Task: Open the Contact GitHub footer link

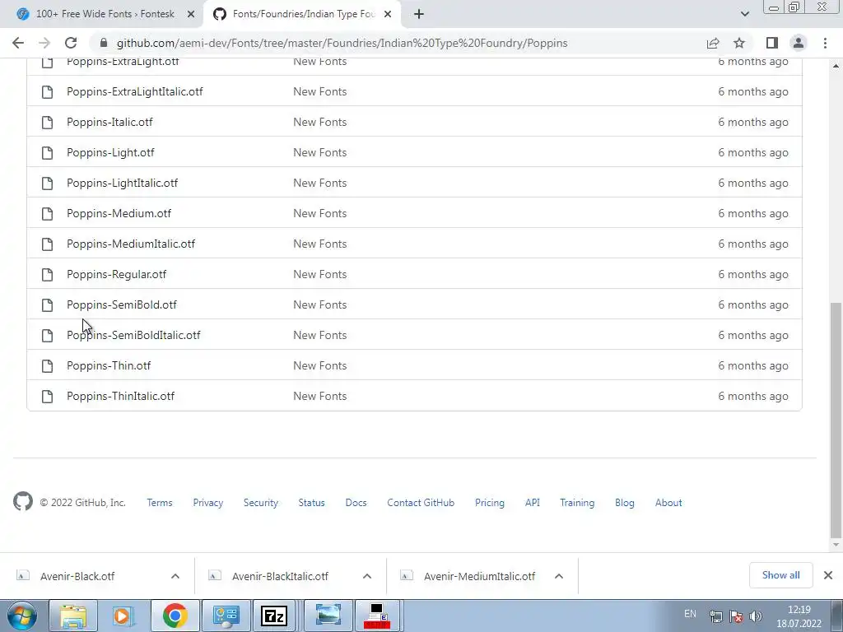Action: click(x=421, y=503)
